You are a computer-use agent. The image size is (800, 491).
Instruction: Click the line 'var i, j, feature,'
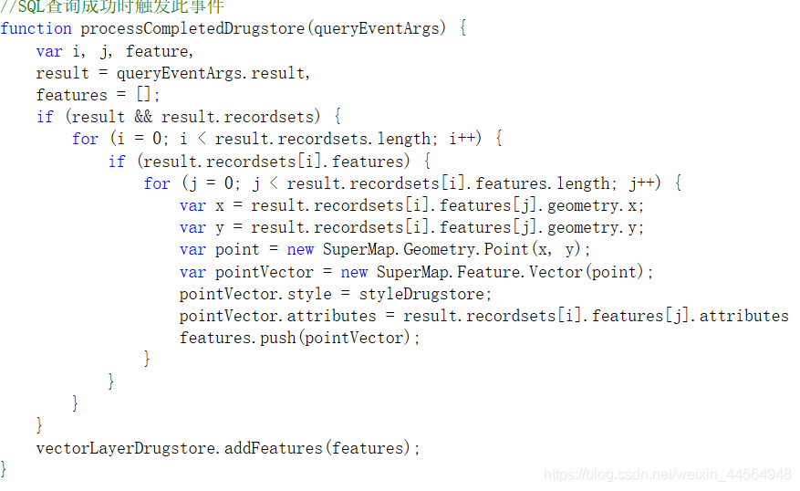click(115, 51)
